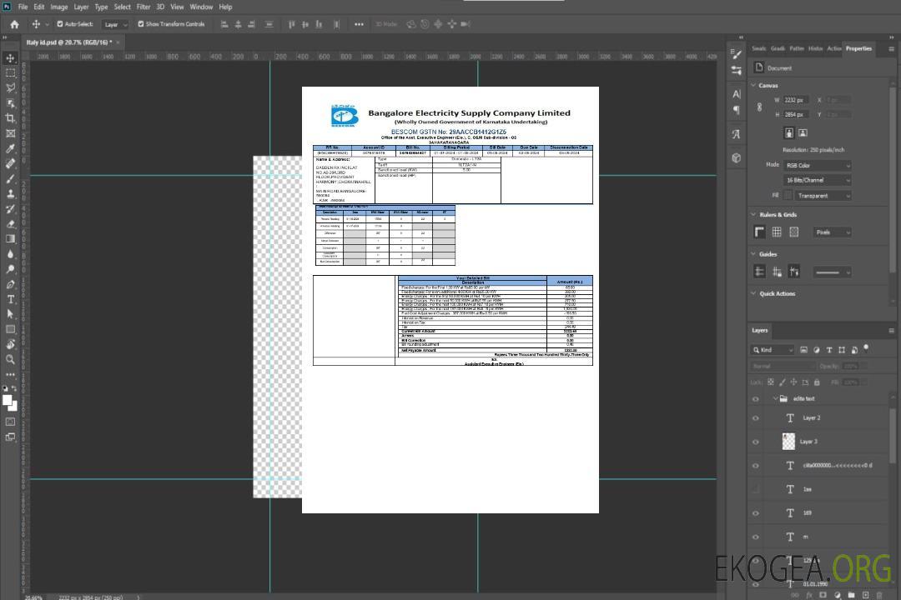Screen dimensions: 901x600
Task: Open the ruler units Pixels dropdown
Action: (x=833, y=232)
